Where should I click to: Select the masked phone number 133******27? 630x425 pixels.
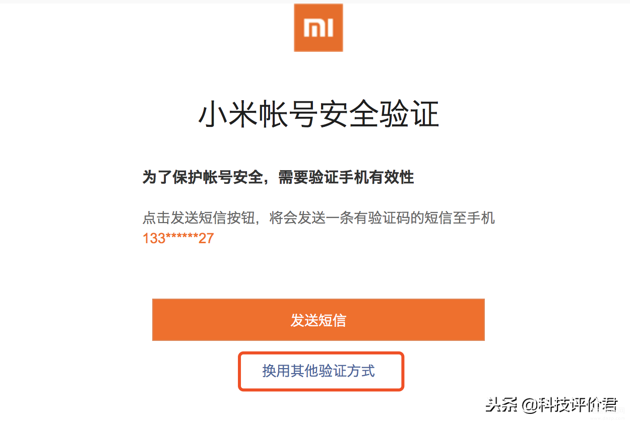point(178,238)
